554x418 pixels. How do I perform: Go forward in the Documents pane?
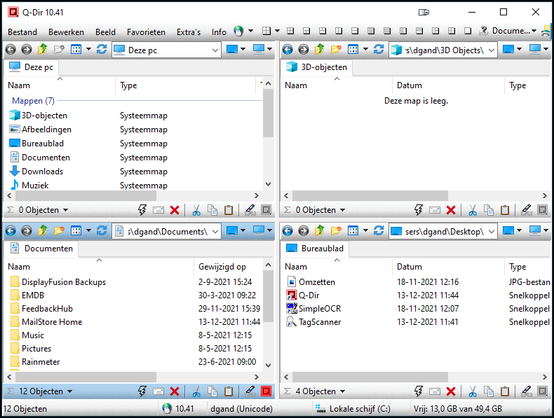tap(27, 230)
